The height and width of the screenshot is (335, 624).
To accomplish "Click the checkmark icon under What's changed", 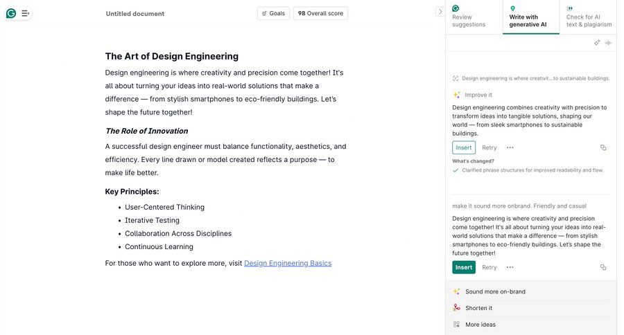I will click(456, 170).
